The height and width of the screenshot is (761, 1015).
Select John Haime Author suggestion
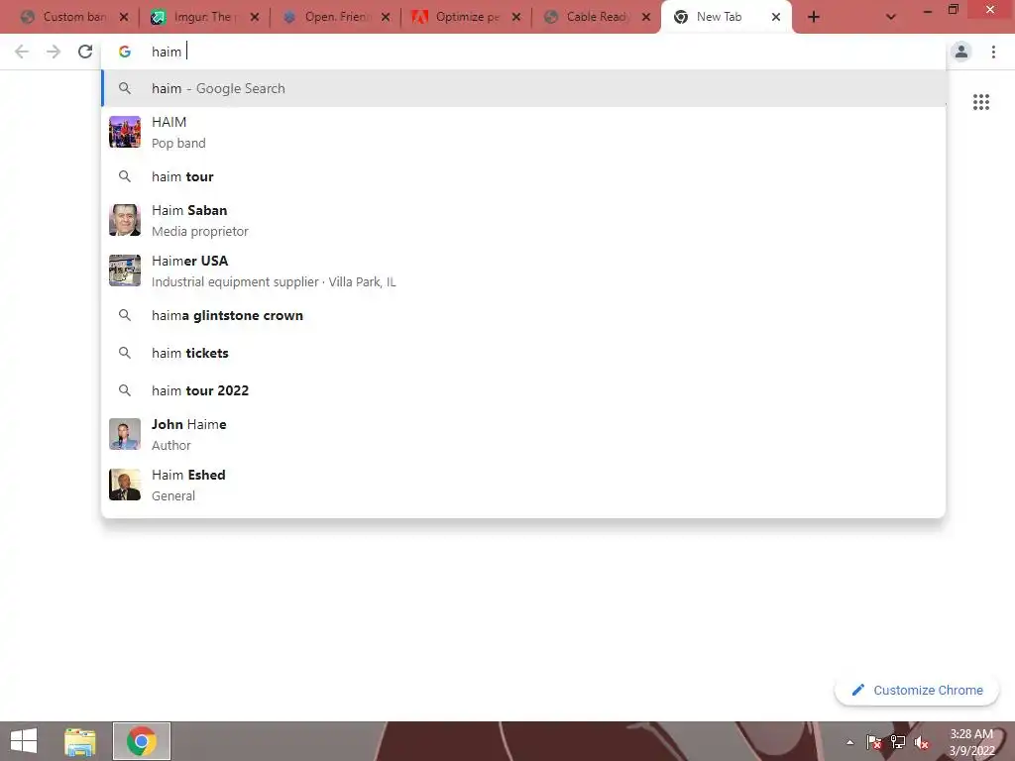pos(523,434)
